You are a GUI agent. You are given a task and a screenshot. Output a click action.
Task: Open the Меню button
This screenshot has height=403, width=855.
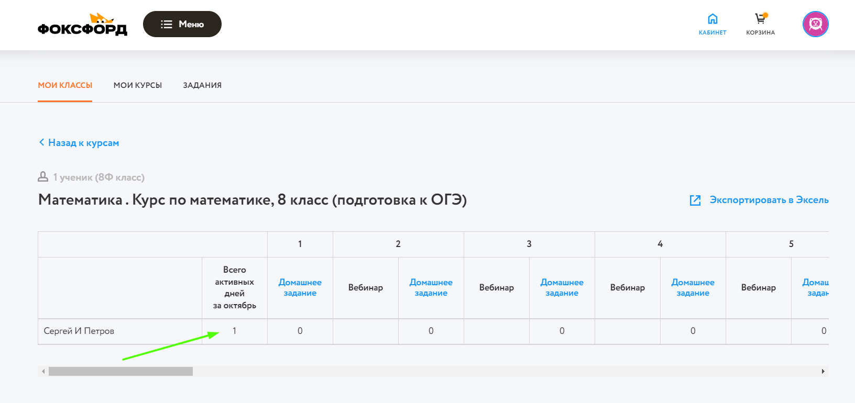click(182, 24)
